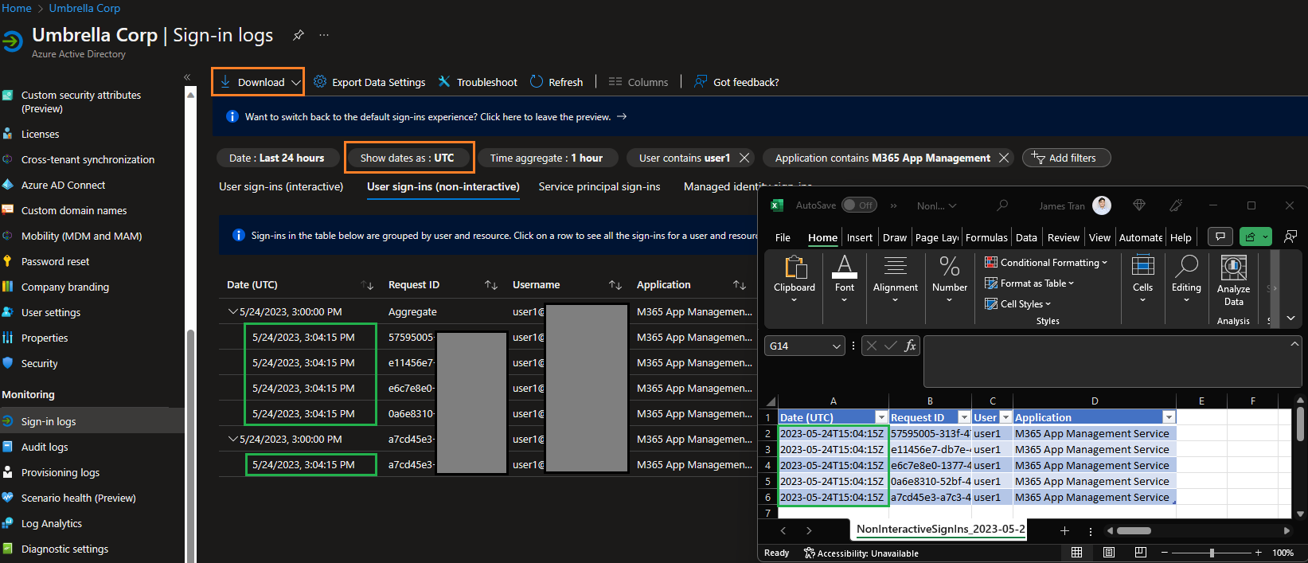Image resolution: width=1308 pixels, height=563 pixels.
Task: Change the Date: Last 24 hours filter
Action: point(277,158)
